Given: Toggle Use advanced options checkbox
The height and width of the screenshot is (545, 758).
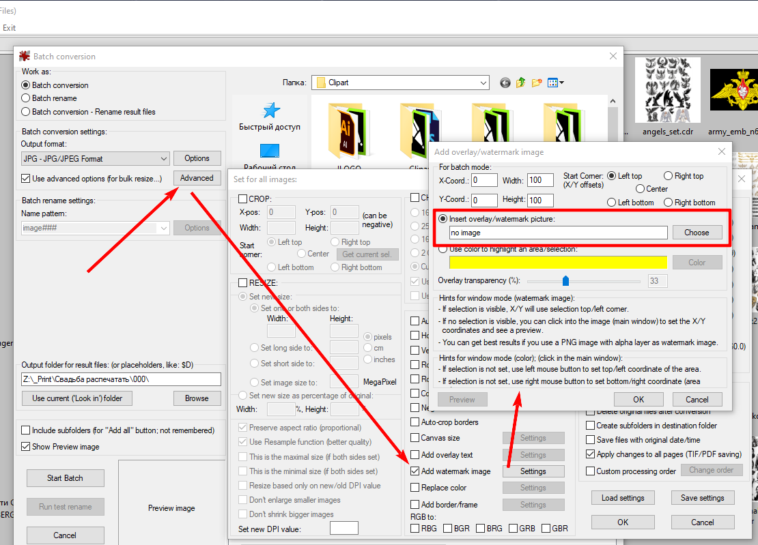Looking at the screenshot, I should click(x=26, y=179).
